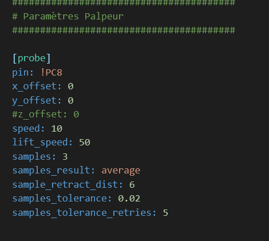Click the x_offset key name

37,86
